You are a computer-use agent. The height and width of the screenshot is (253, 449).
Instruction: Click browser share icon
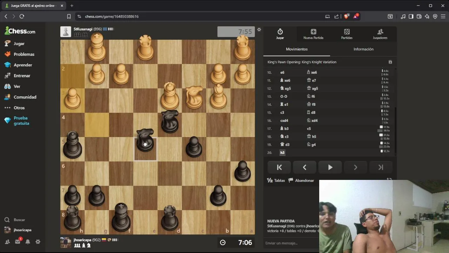tap(337, 17)
